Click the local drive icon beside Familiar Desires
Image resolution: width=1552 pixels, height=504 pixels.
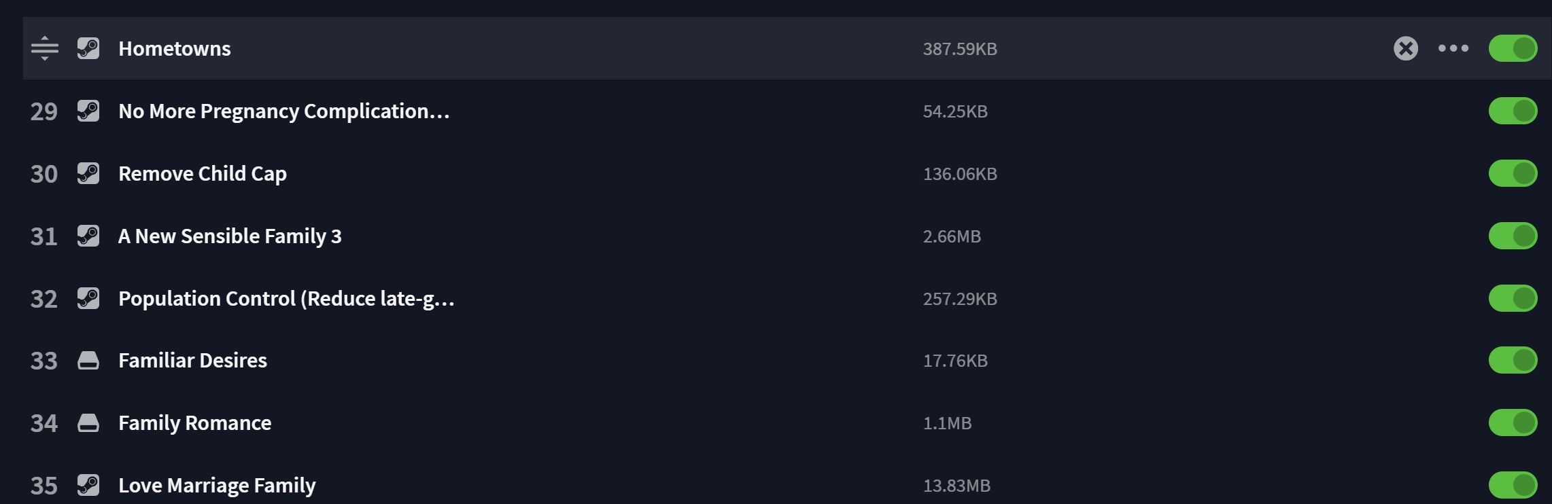click(88, 361)
